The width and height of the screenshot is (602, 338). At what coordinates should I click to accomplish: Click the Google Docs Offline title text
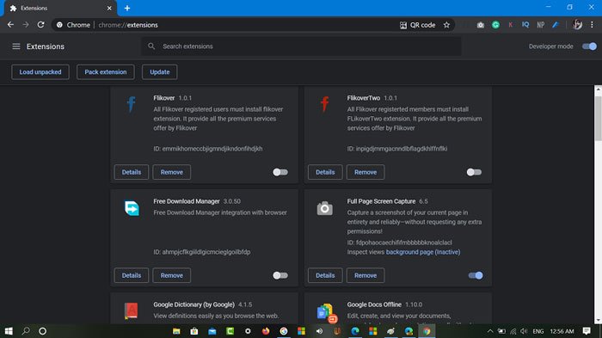374,304
